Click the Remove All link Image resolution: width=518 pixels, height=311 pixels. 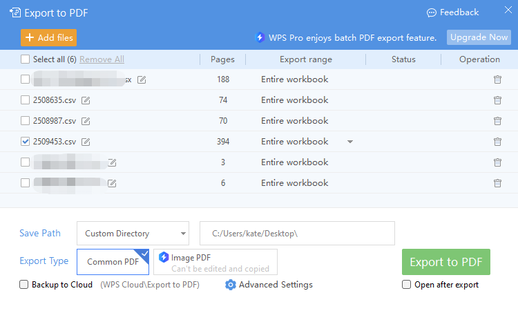(x=102, y=59)
